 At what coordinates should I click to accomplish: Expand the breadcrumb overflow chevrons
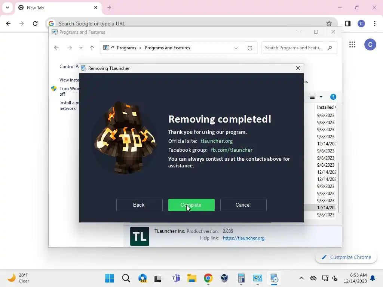[x=113, y=47]
